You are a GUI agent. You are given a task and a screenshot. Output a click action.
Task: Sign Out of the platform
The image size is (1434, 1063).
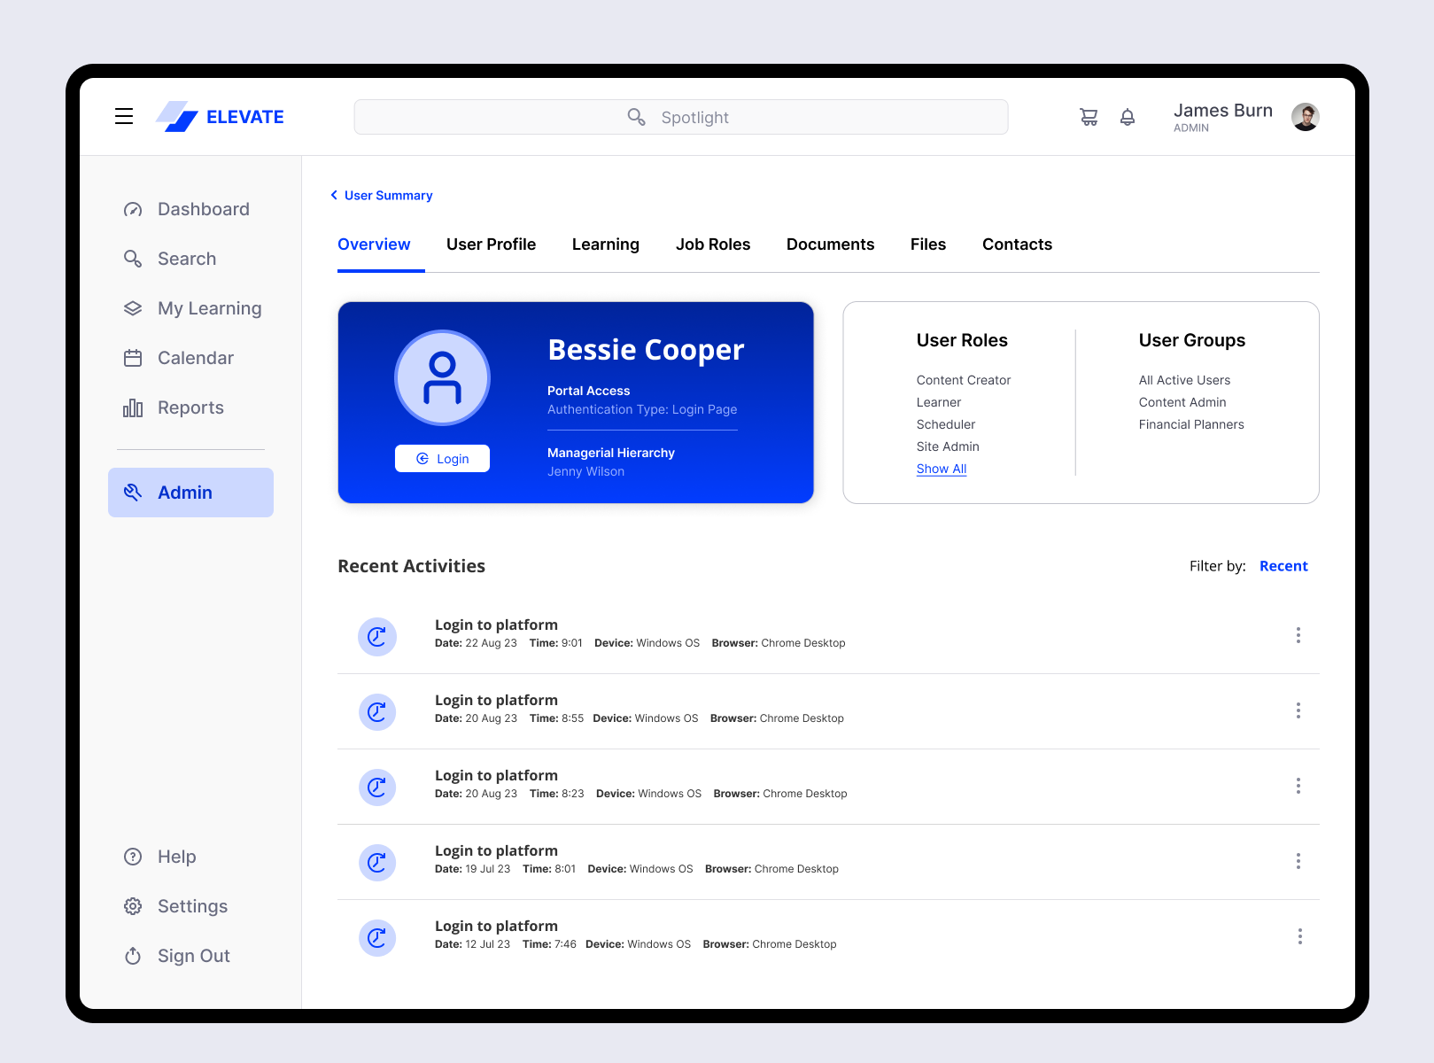(193, 955)
